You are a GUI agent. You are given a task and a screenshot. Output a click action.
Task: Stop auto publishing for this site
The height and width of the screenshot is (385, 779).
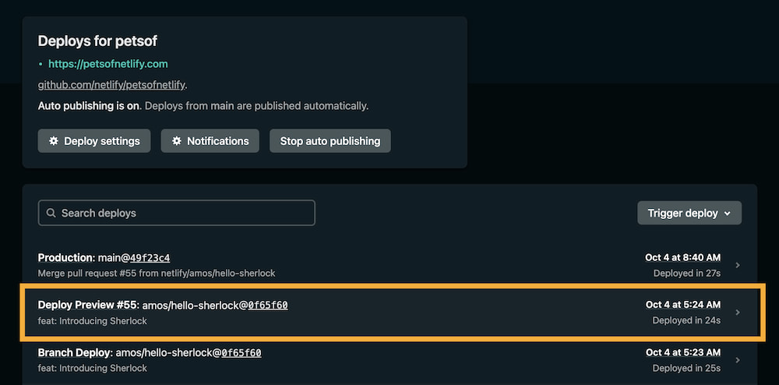[330, 141]
